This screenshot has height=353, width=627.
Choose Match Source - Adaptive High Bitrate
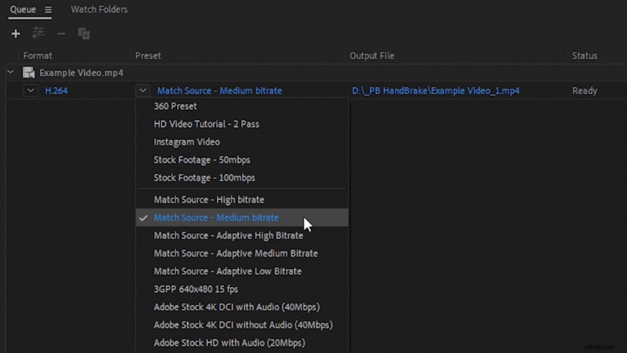(x=242, y=235)
